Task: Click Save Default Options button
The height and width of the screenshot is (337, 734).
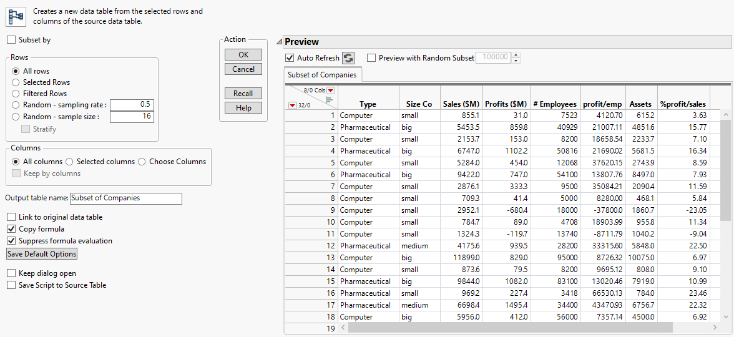Action: tap(42, 254)
